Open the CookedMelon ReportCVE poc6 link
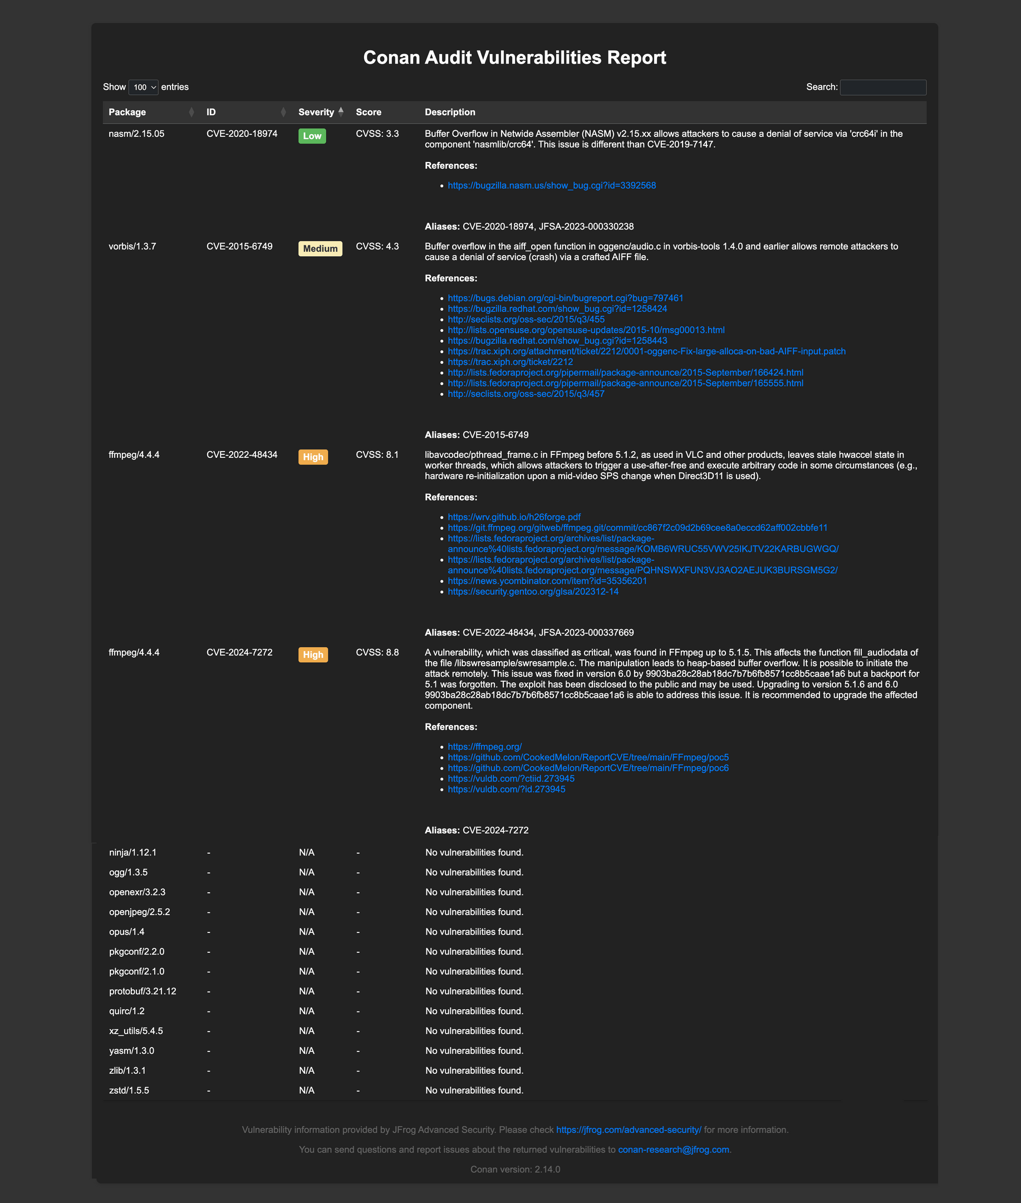1021x1203 pixels. [588, 768]
